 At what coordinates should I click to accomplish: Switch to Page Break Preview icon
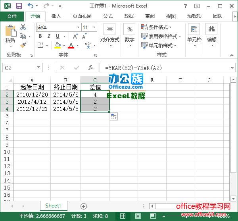[x=153, y=216]
